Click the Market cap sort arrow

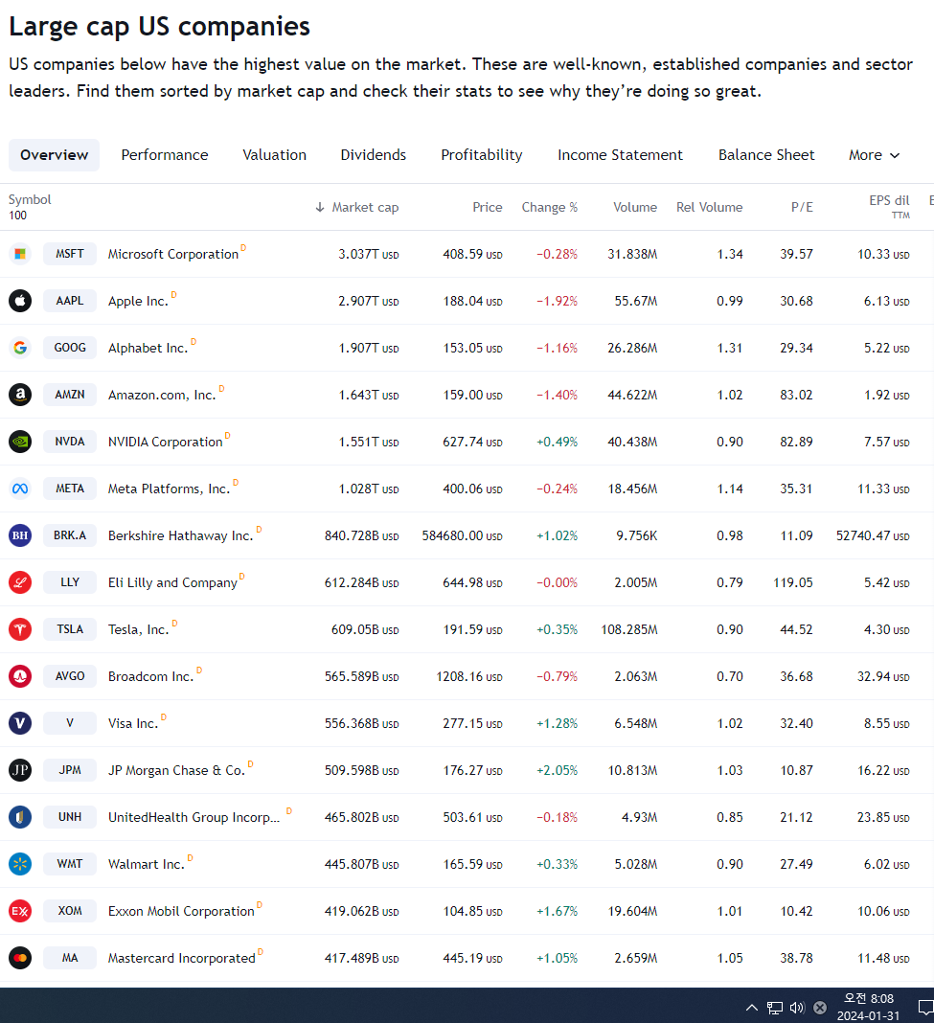pos(320,207)
